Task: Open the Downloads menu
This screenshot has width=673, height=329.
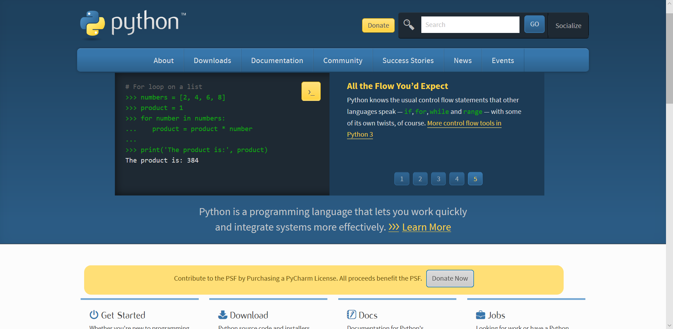Action: click(212, 60)
